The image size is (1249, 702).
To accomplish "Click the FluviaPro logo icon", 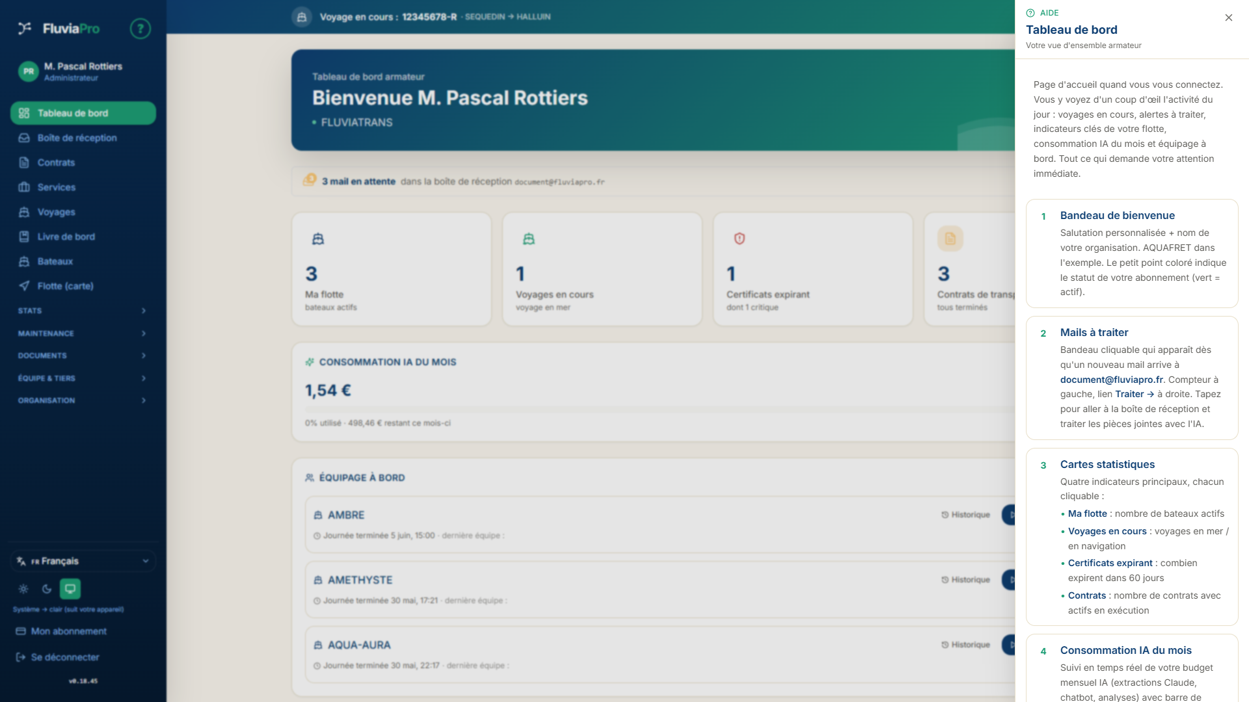I will pos(25,28).
